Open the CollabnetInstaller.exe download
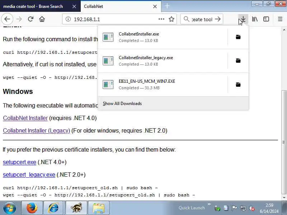The width and height of the screenshot is (287, 215). [x=163, y=37]
